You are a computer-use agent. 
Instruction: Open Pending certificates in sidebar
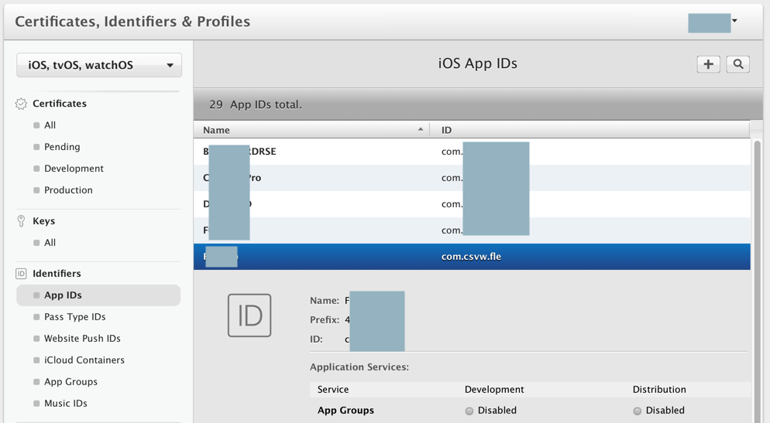click(x=62, y=147)
